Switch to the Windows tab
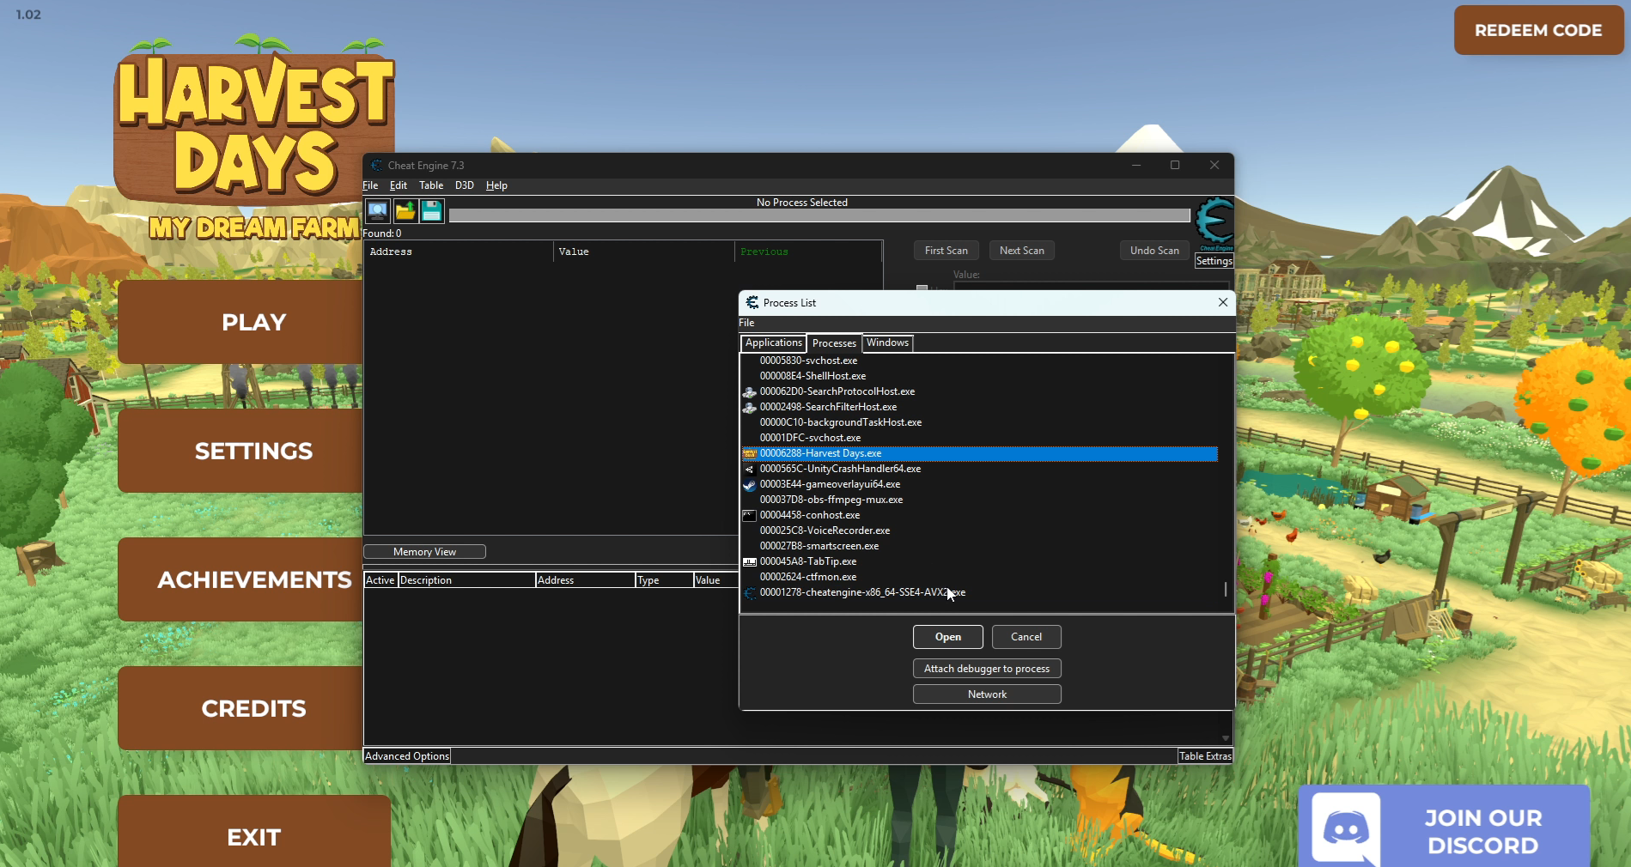 click(x=888, y=343)
